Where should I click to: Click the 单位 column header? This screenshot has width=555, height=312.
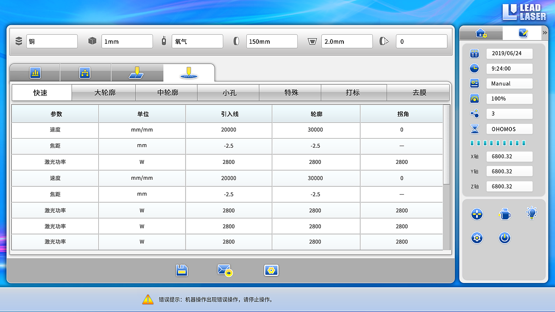(142, 114)
